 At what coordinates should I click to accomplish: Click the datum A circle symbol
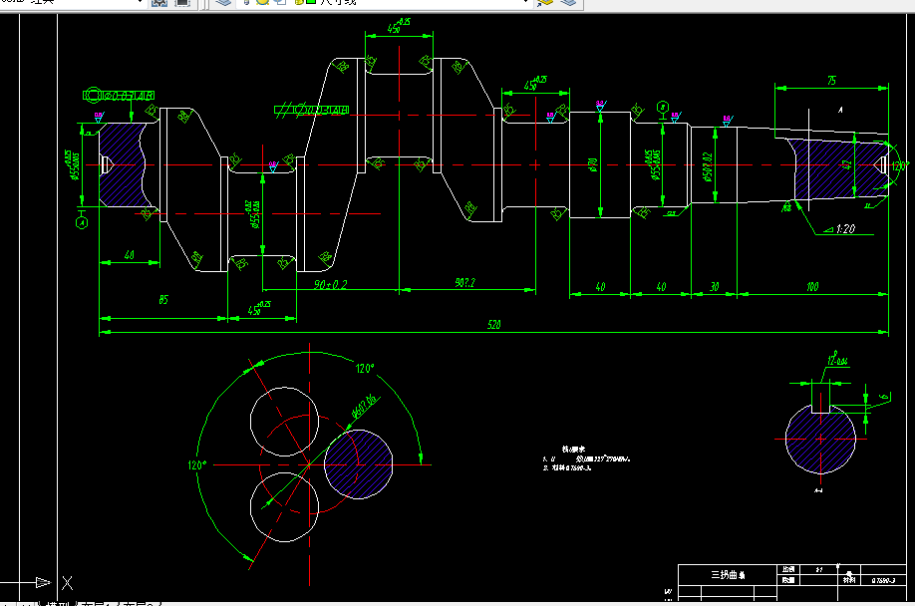82,223
